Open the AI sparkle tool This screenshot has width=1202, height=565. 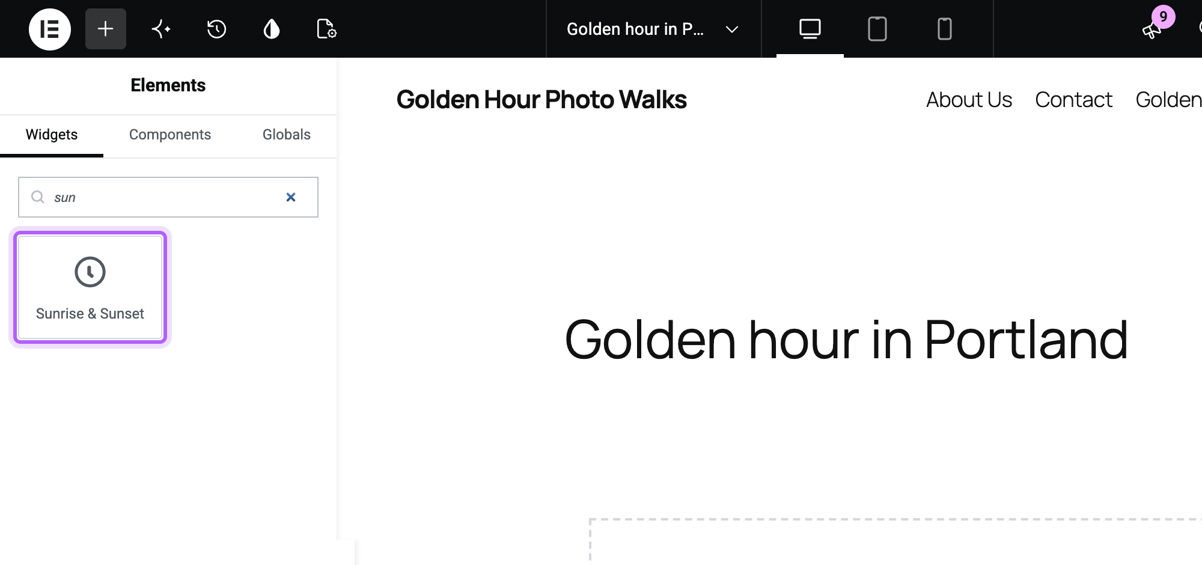click(x=161, y=29)
